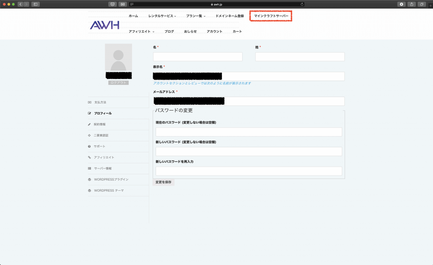
Task: Click the プロフィール edit icon
Action: (90, 113)
